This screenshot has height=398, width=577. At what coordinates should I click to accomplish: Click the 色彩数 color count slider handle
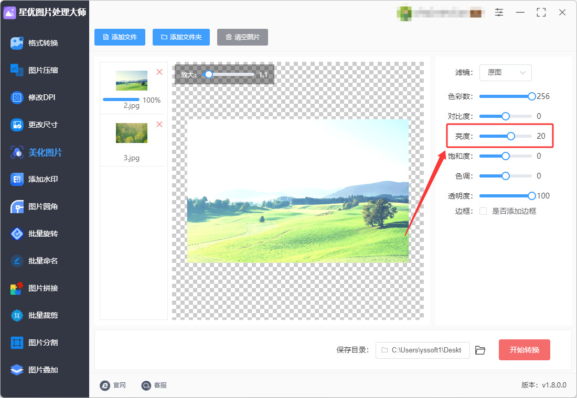[x=532, y=97]
